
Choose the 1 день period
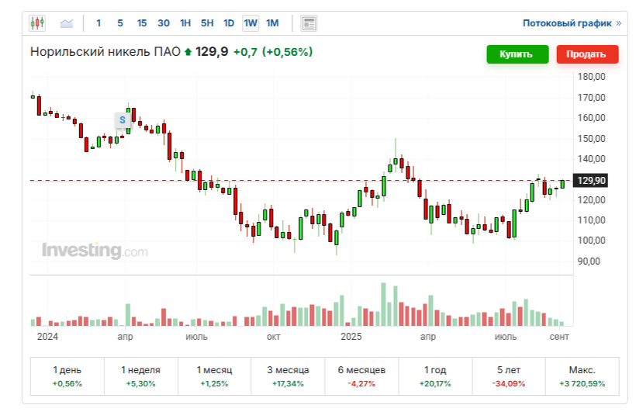pyautogui.click(x=67, y=376)
